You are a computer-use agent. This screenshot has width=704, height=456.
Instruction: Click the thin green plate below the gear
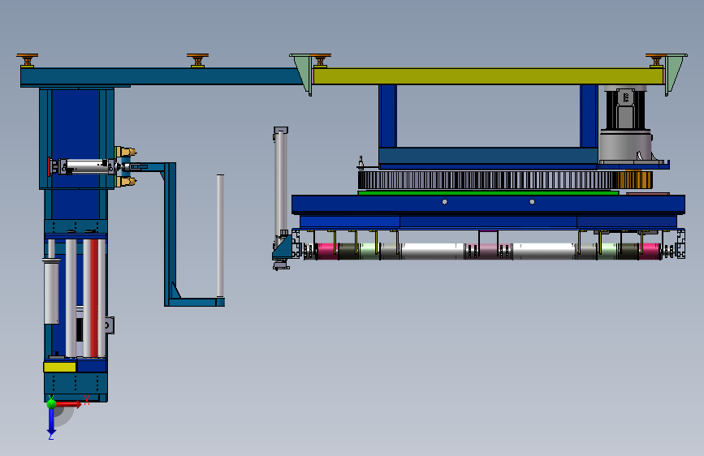(x=488, y=192)
